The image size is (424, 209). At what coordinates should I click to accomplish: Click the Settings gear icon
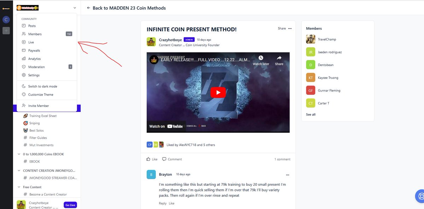24,75
